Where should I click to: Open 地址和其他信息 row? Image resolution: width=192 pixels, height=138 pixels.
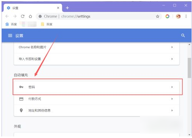[x=97, y=110]
